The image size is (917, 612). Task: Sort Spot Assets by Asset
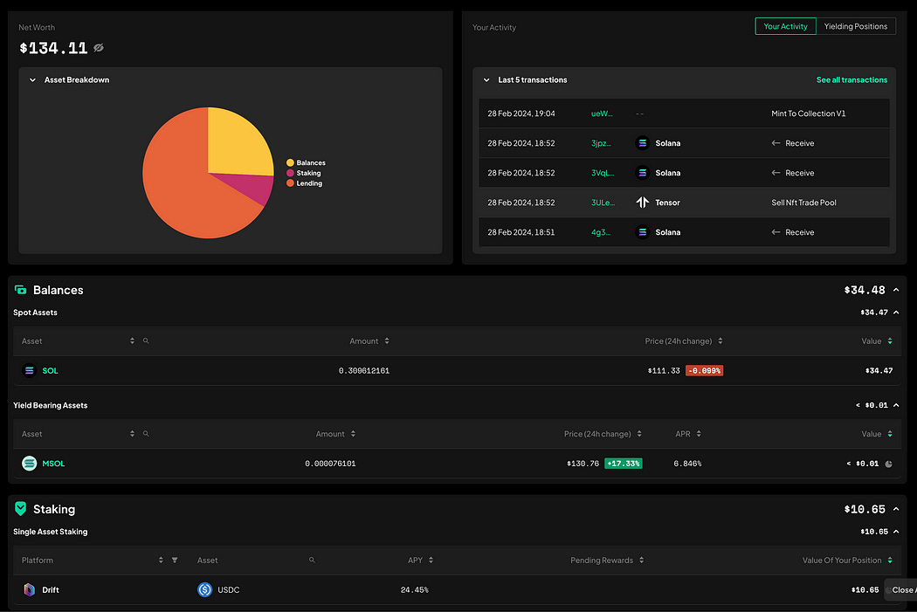tap(132, 340)
